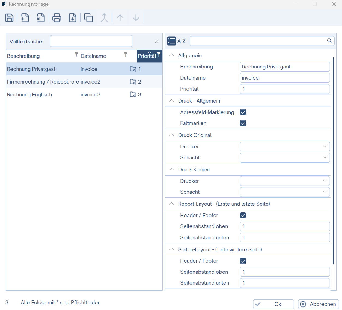Open the Schacht dropdown under Druck Kopien
Viewport: 342px width, 310px height.
tap(285, 192)
